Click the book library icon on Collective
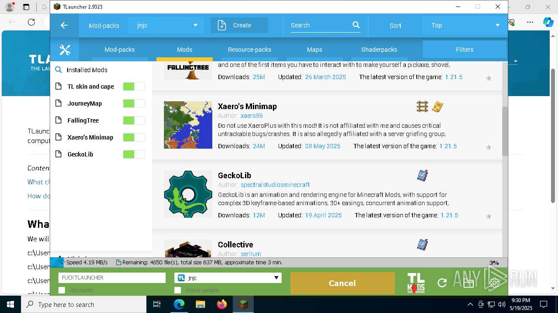The width and height of the screenshot is (558, 313). click(x=422, y=244)
